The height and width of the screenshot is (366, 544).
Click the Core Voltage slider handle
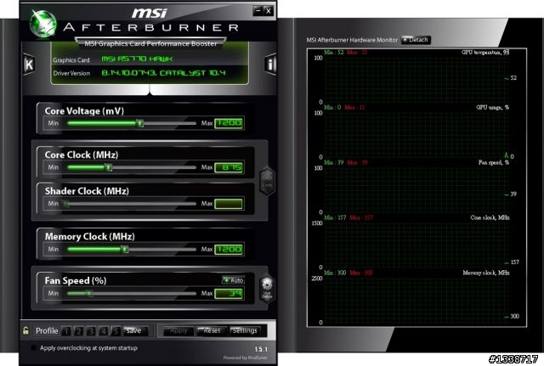click(139, 123)
